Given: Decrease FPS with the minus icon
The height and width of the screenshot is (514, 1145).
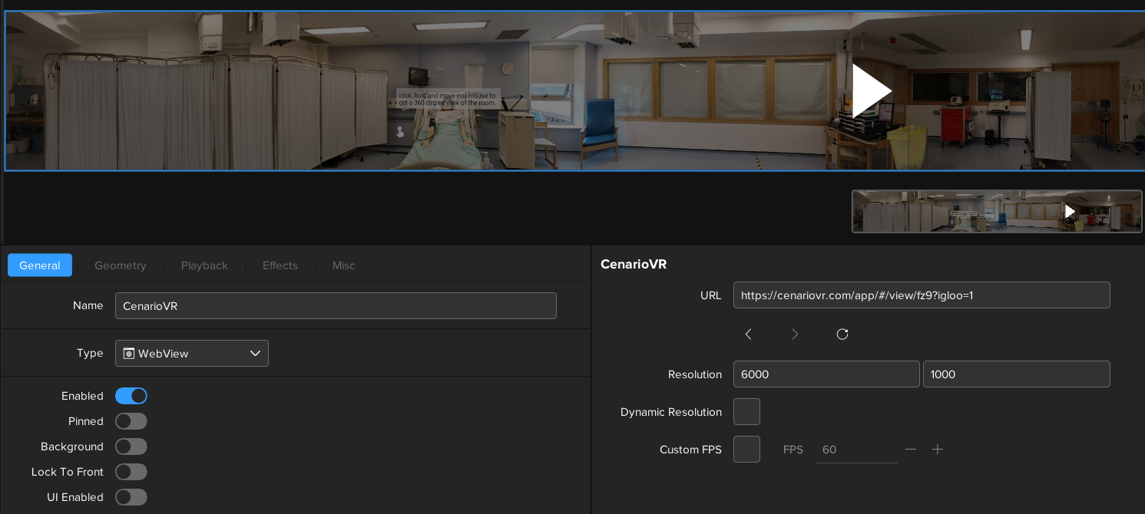Looking at the screenshot, I should [x=911, y=450].
